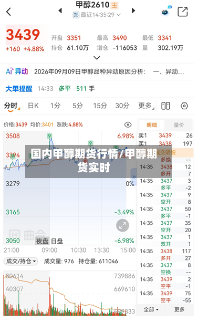This screenshot has height=323, width=198.
Task: Toggle the eye visibility icon on chart
Action: pyautogui.click(x=128, y=124)
